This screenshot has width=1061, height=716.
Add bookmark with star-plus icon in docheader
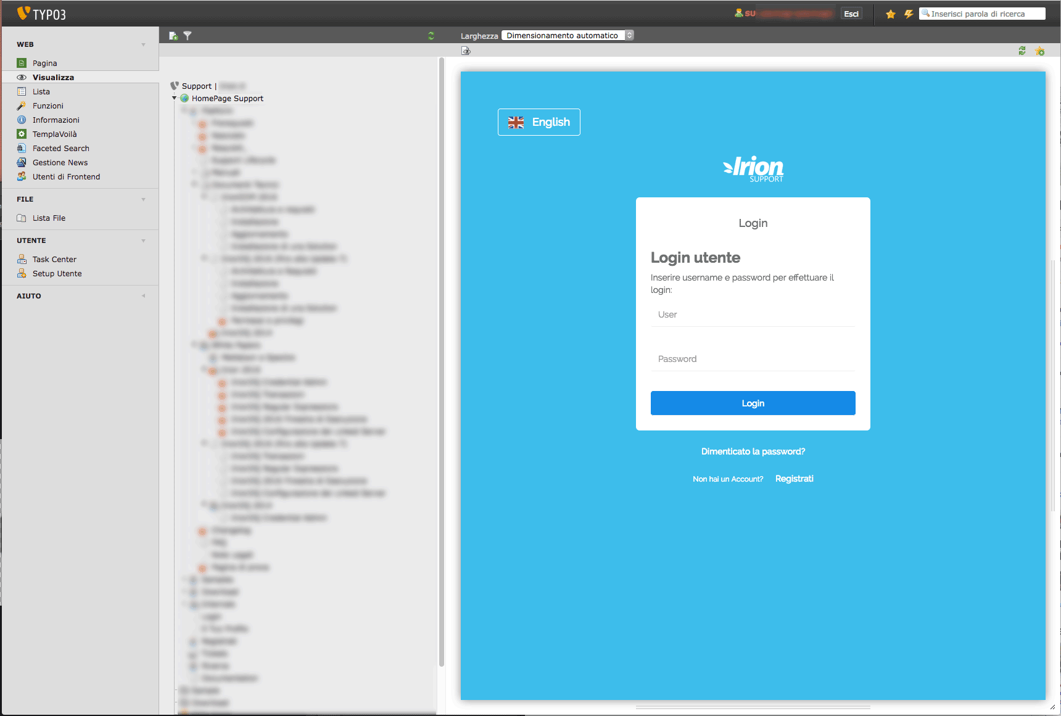(x=1040, y=51)
